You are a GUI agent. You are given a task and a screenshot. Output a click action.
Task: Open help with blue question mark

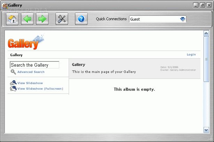(81, 19)
